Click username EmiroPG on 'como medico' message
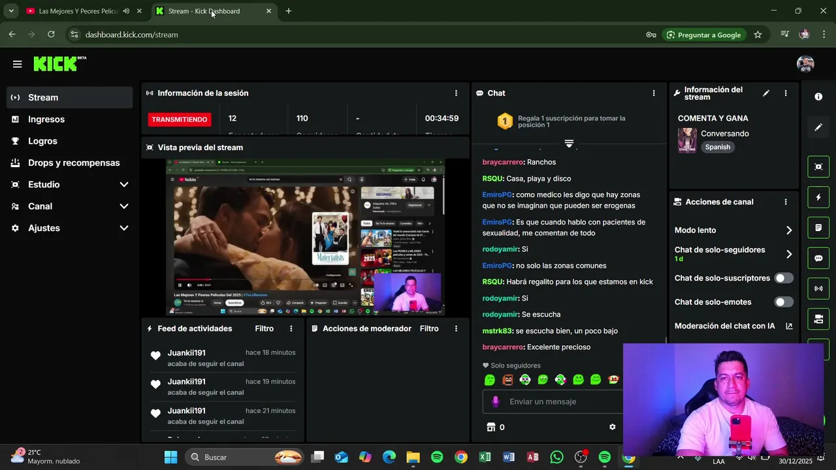The width and height of the screenshot is (836, 470). pos(497,195)
